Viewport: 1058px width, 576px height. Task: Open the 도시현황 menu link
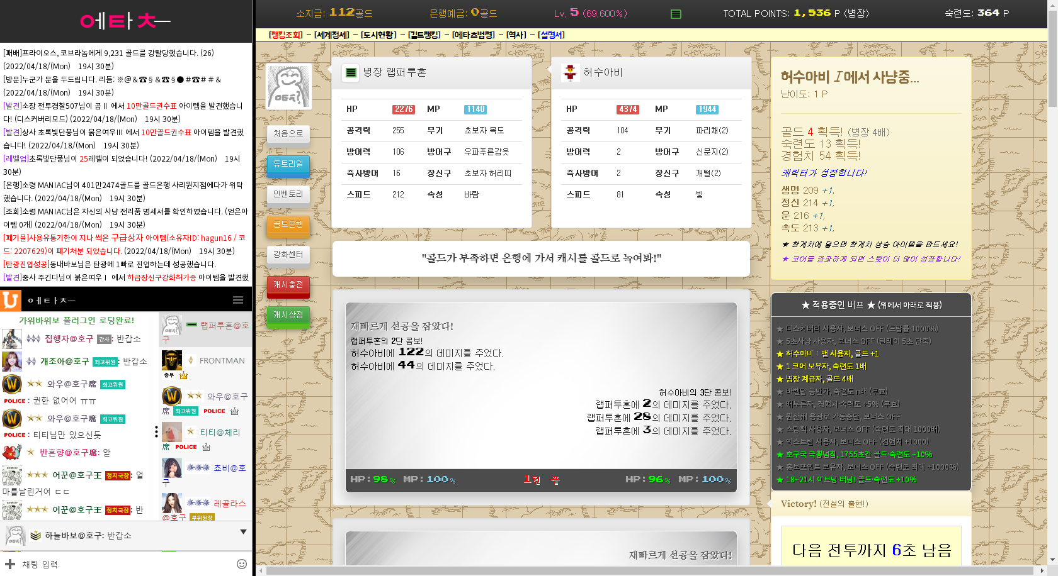tap(378, 35)
